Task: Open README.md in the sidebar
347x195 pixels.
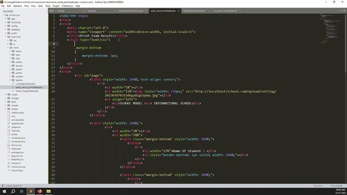Action: pyautogui.click(x=17, y=159)
